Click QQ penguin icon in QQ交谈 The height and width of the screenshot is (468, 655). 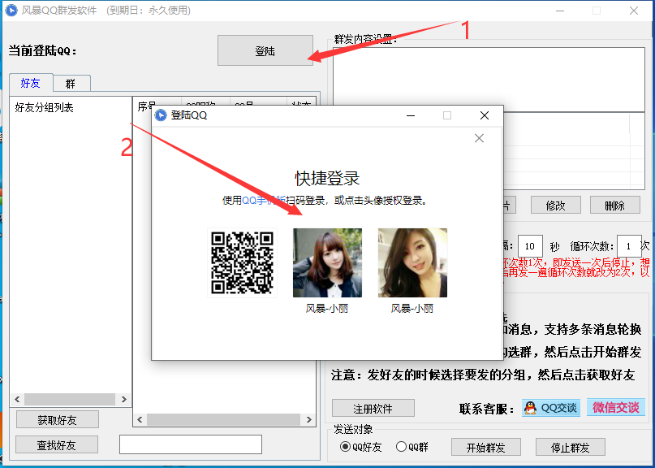[x=531, y=408]
